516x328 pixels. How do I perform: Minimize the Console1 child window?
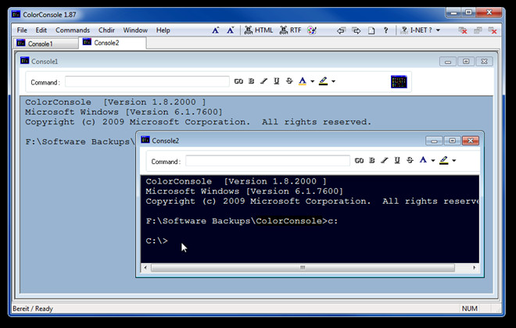448,62
